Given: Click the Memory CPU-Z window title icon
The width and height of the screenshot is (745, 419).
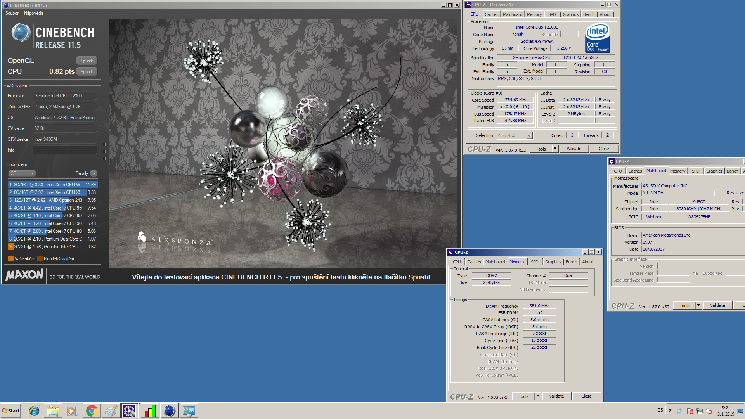Looking at the screenshot, I should click(451, 252).
